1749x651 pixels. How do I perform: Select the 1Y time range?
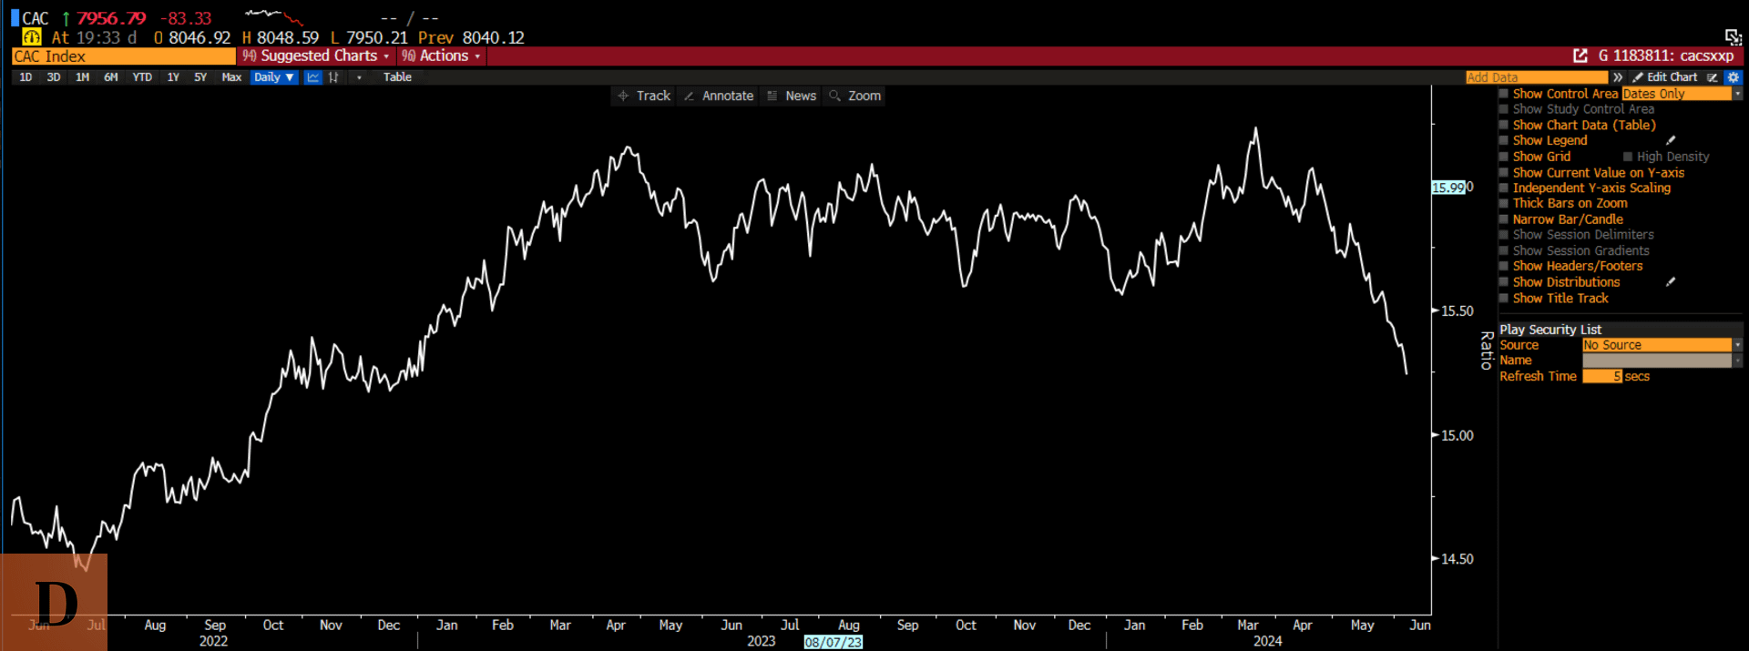pyautogui.click(x=173, y=77)
